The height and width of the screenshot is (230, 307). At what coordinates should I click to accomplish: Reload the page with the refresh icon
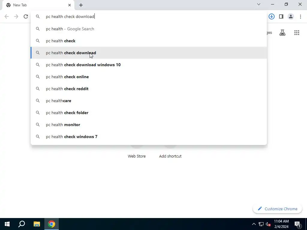tap(26, 16)
